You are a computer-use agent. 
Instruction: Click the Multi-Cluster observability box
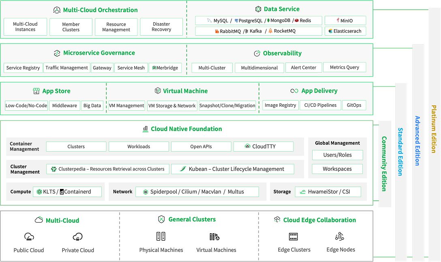(212, 68)
